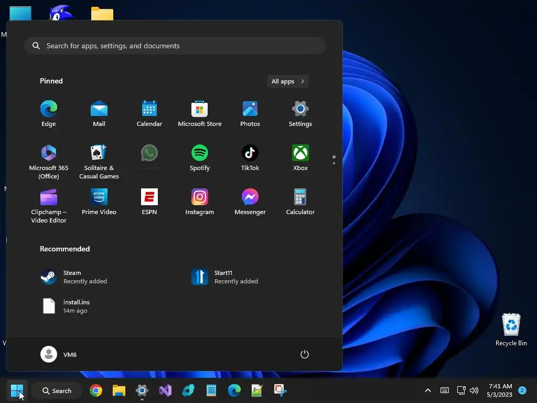Click the Start menu search field
The width and height of the screenshot is (537, 403).
tap(175, 46)
